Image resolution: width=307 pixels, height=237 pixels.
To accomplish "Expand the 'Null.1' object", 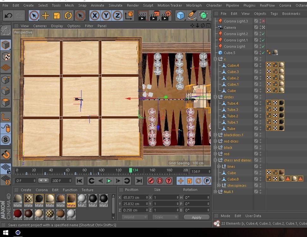I will tap(215, 191).
